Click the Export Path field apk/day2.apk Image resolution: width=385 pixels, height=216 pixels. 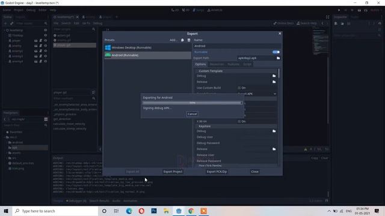point(256,58)
